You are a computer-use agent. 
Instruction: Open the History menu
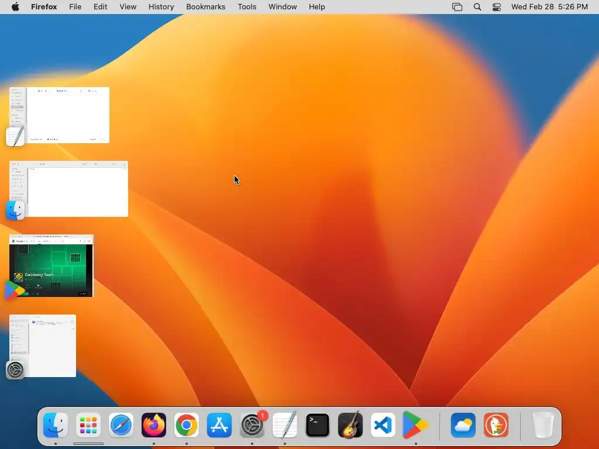[161, 7]
